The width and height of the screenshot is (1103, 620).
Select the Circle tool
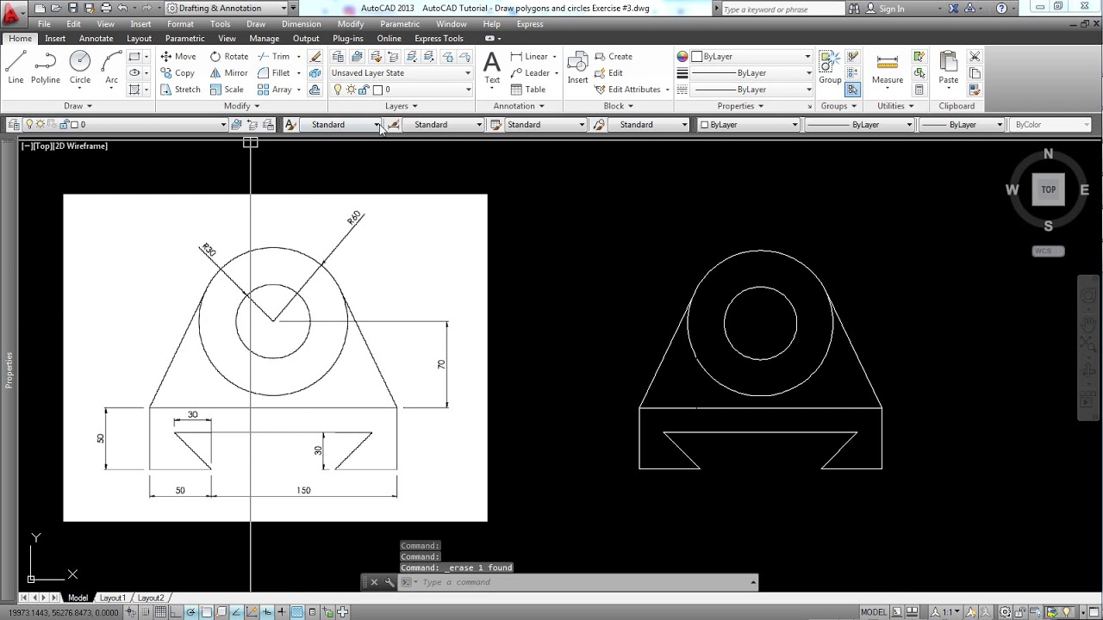pyautogui.click(x=79, y=67)
